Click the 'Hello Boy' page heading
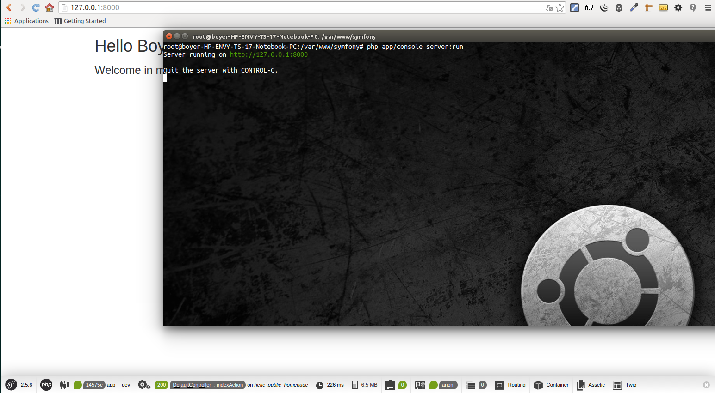 pos(129,46)
